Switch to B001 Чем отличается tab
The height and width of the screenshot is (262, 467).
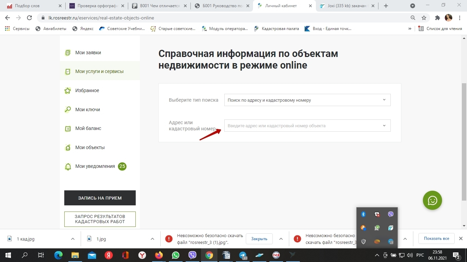[x=160, y=6]
